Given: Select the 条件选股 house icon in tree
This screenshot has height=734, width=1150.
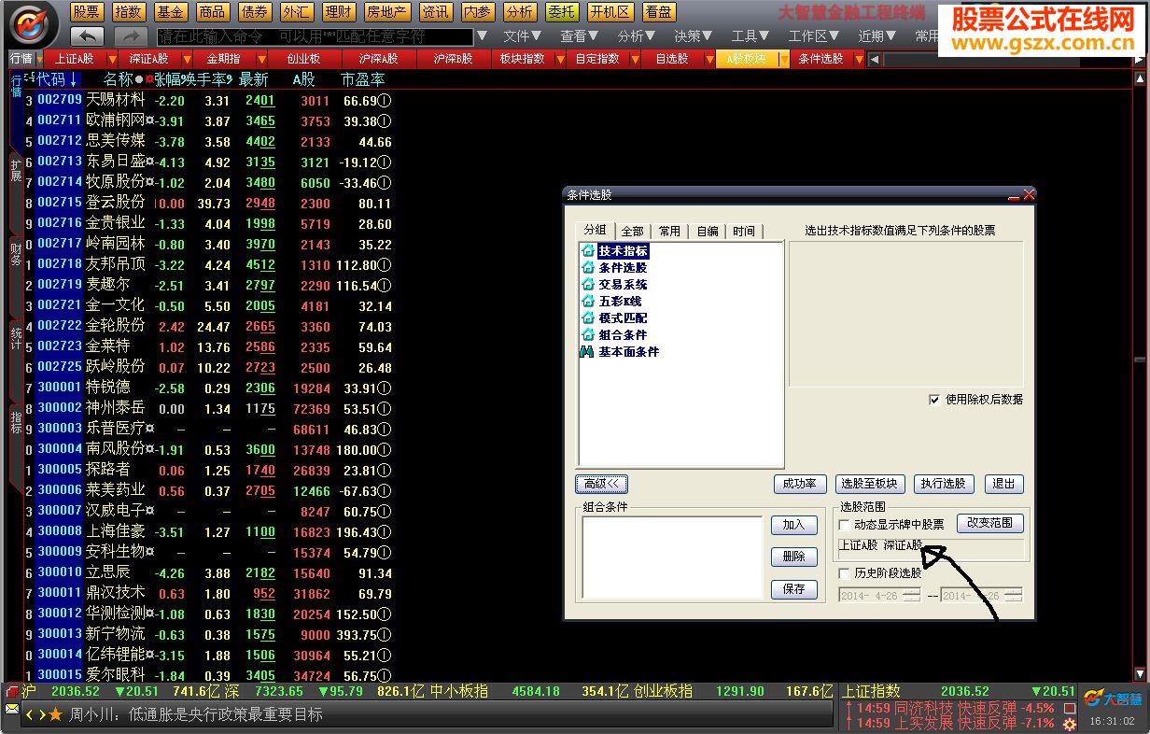Looking at the screenshot, I should [x=588, y=268].
